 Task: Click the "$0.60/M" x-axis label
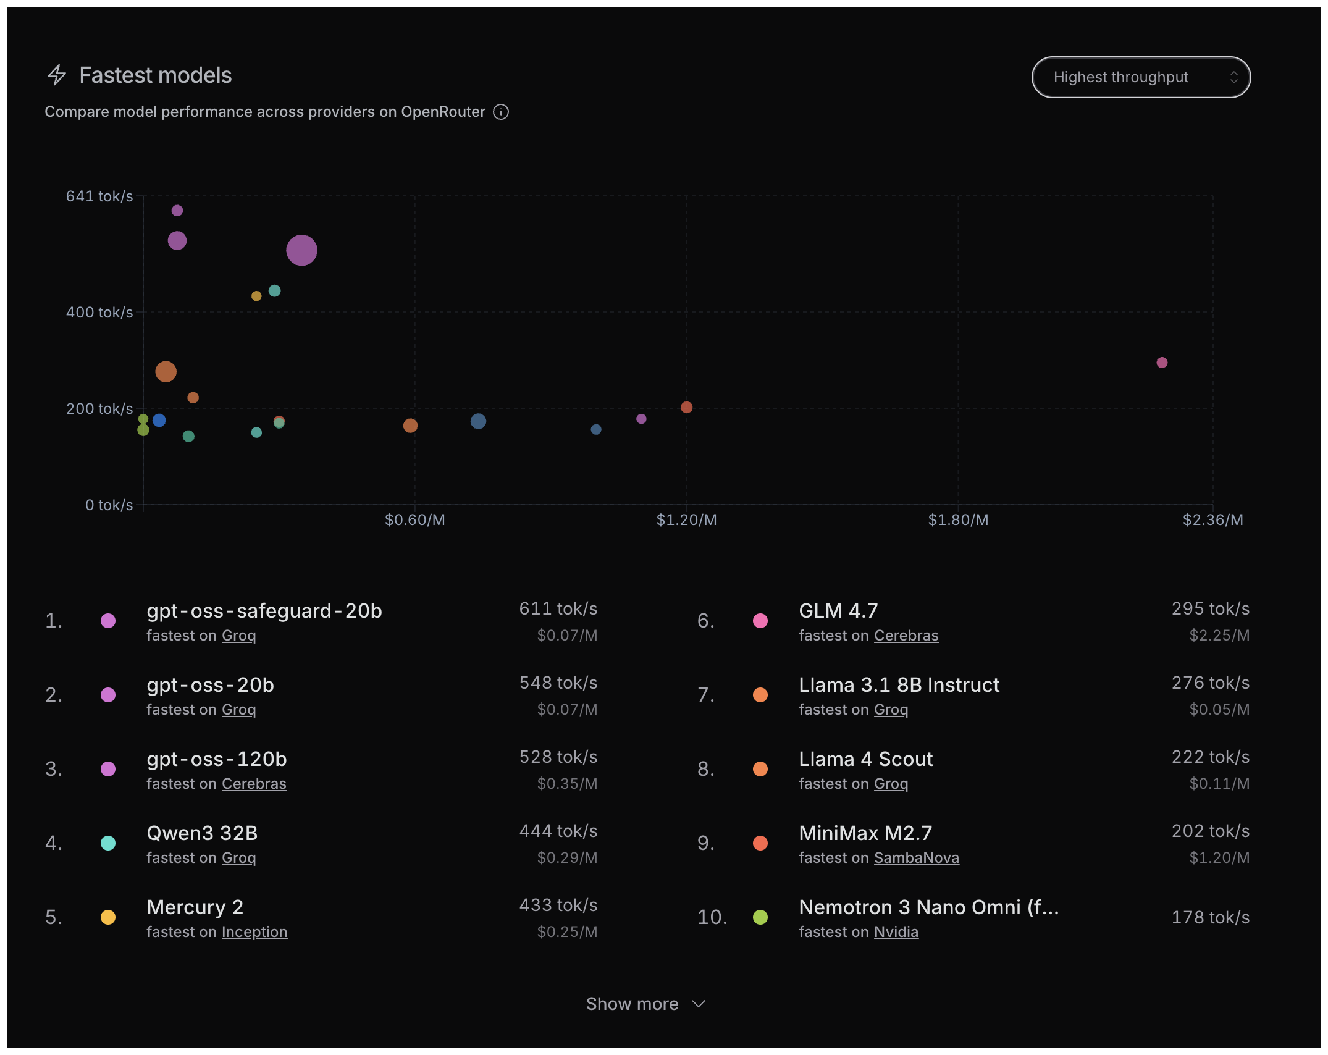pos(415,520)
